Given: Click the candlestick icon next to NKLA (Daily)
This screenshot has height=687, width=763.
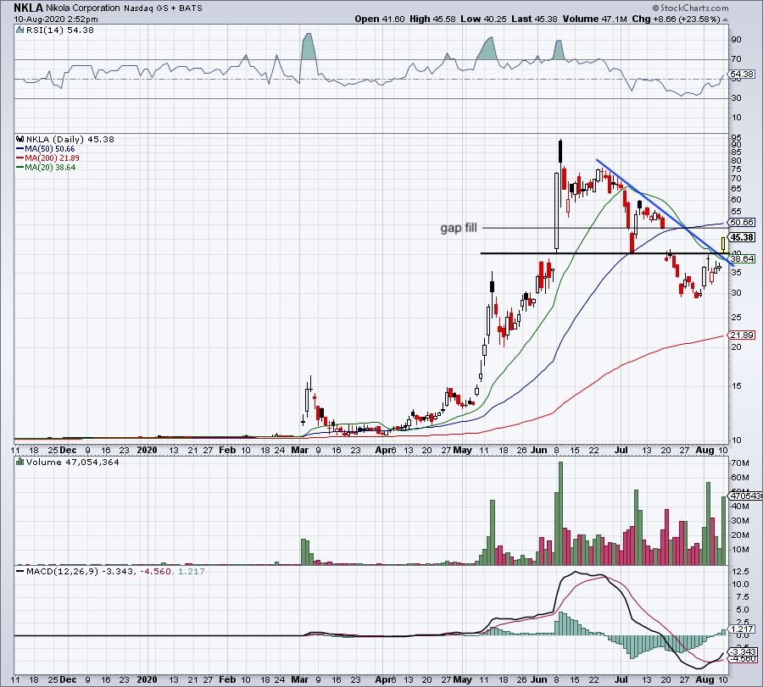Looking at the screenshot, I should coord(20,140).
